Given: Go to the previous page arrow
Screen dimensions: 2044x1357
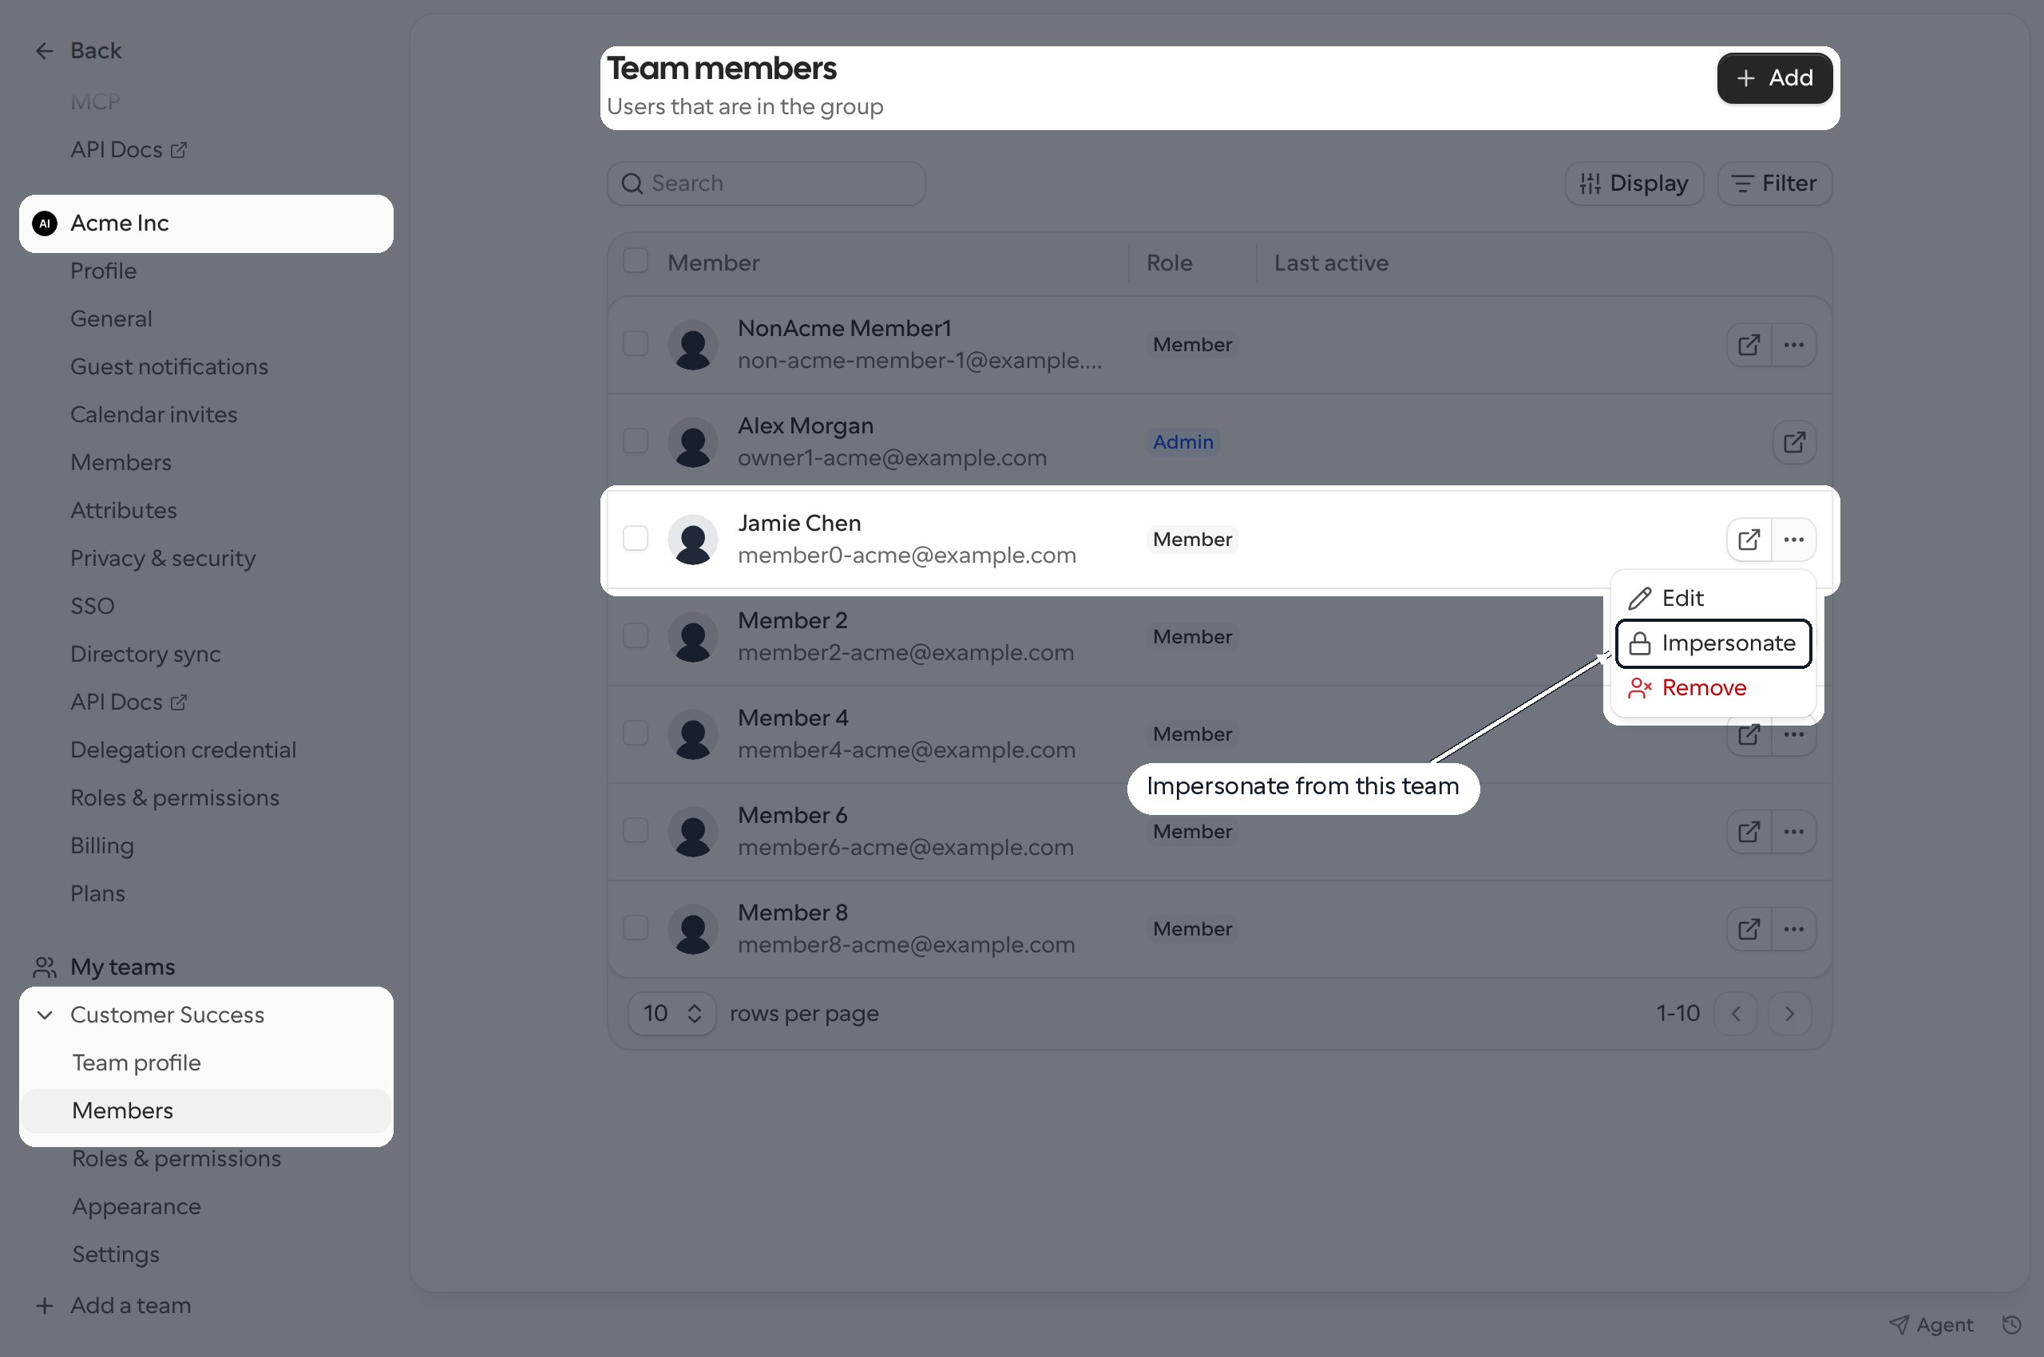Looking at the screenshot, I should [x=1736, y=1014].
